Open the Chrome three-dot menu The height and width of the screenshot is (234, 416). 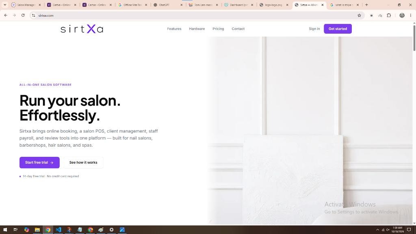pyautogui.click(x=410, y=15)
